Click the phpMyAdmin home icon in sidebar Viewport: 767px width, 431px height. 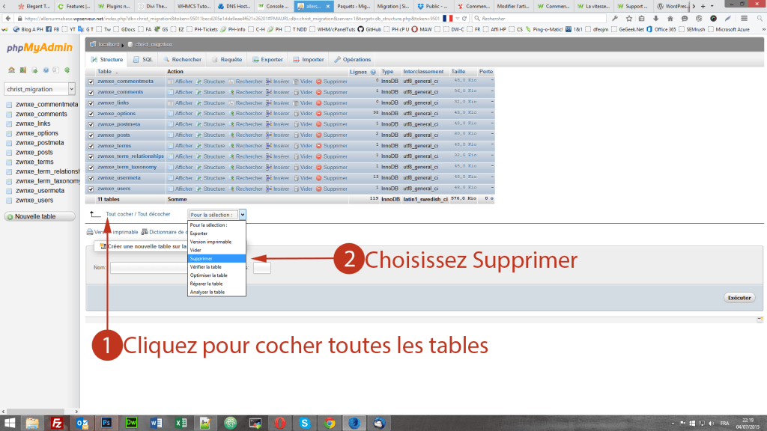coord(11,70)
